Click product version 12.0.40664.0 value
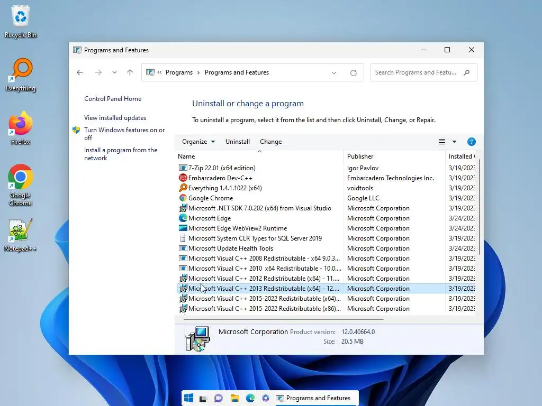542x406 pixels. (358, 332)
